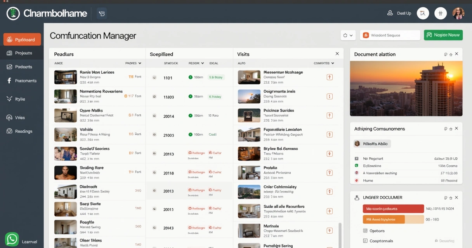This screenshot has height=248, width=472.
Task: Click the refresh icon on Document alattion panel
Action: coord(446,55)
